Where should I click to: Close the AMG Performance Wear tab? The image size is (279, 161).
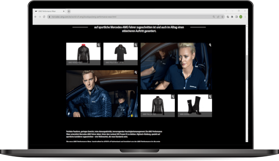coord(64,11)
